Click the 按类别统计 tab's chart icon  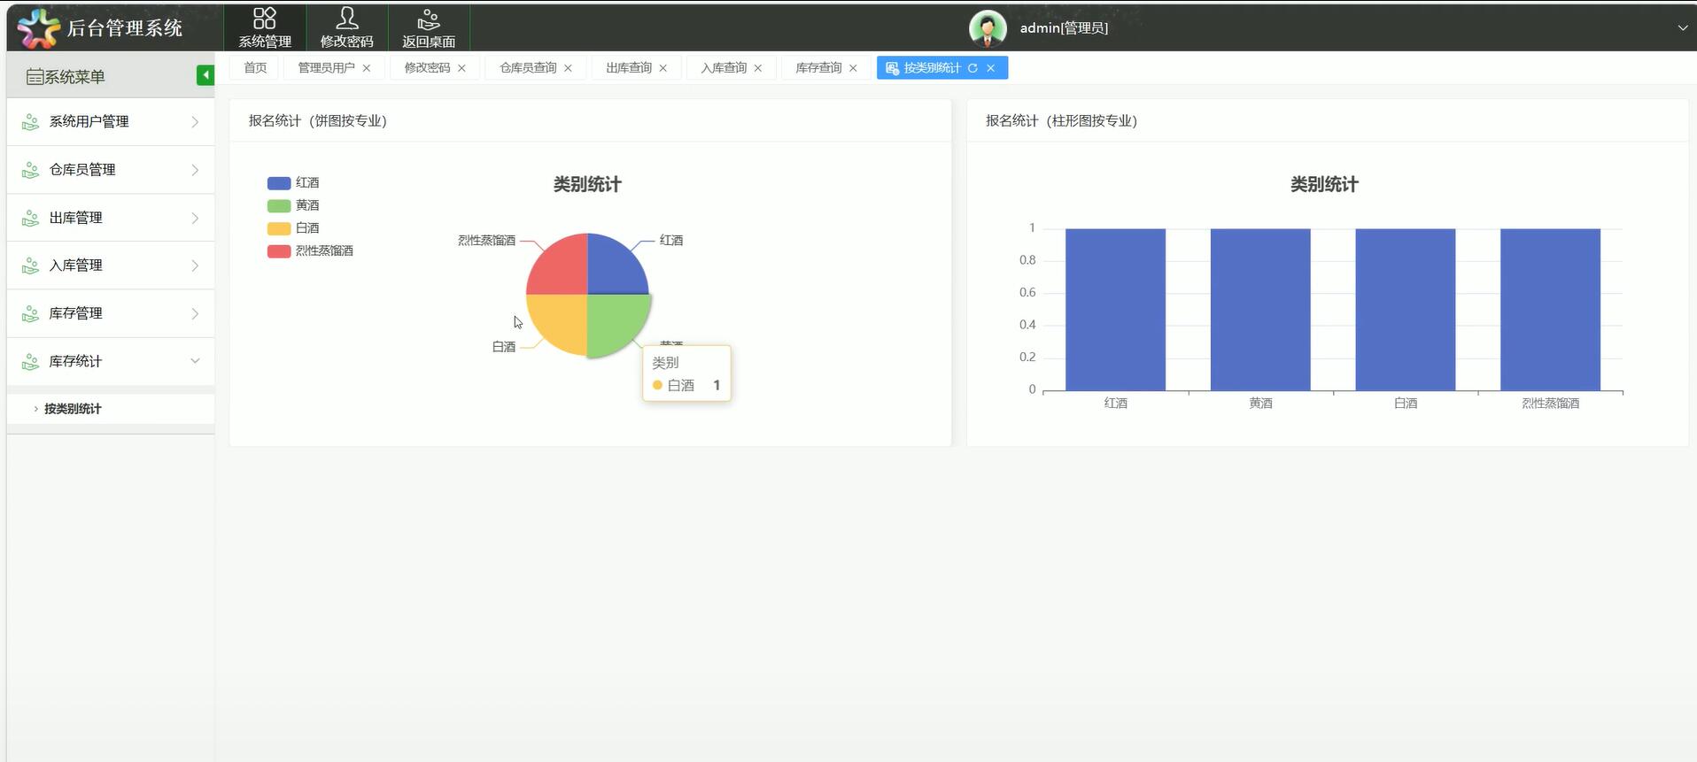coord(892,68)
